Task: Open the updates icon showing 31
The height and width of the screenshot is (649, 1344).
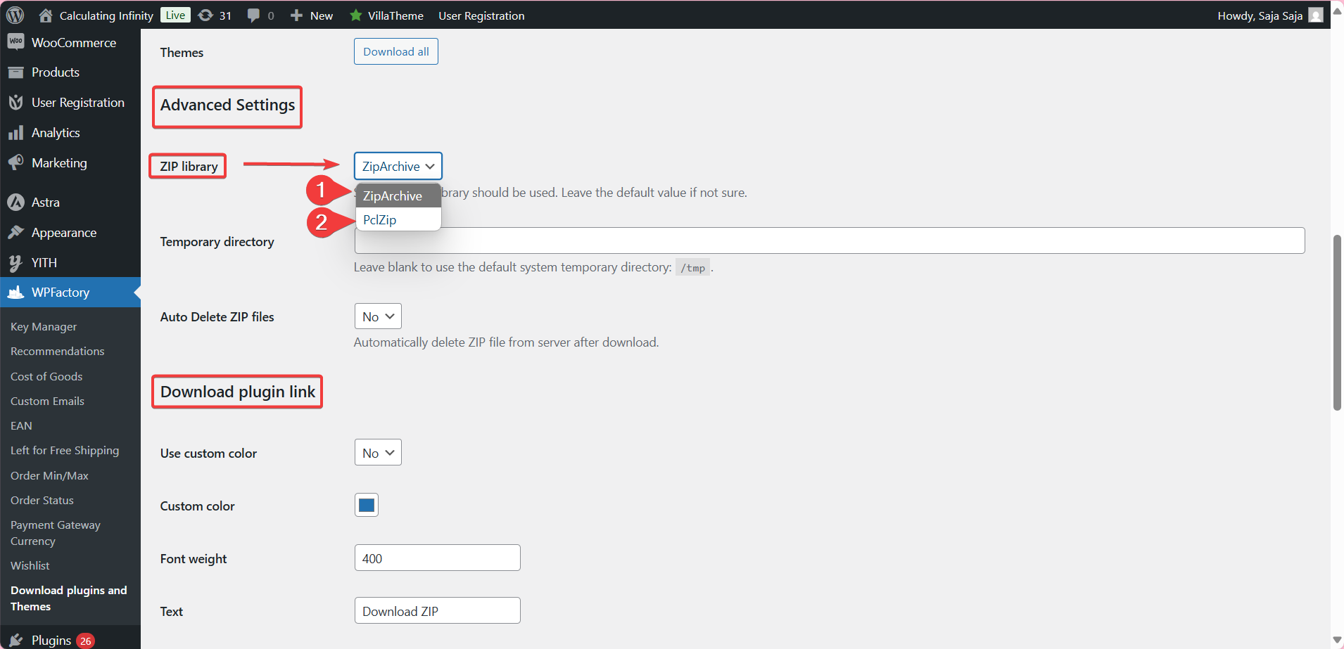Action: [x=205, y=15]
